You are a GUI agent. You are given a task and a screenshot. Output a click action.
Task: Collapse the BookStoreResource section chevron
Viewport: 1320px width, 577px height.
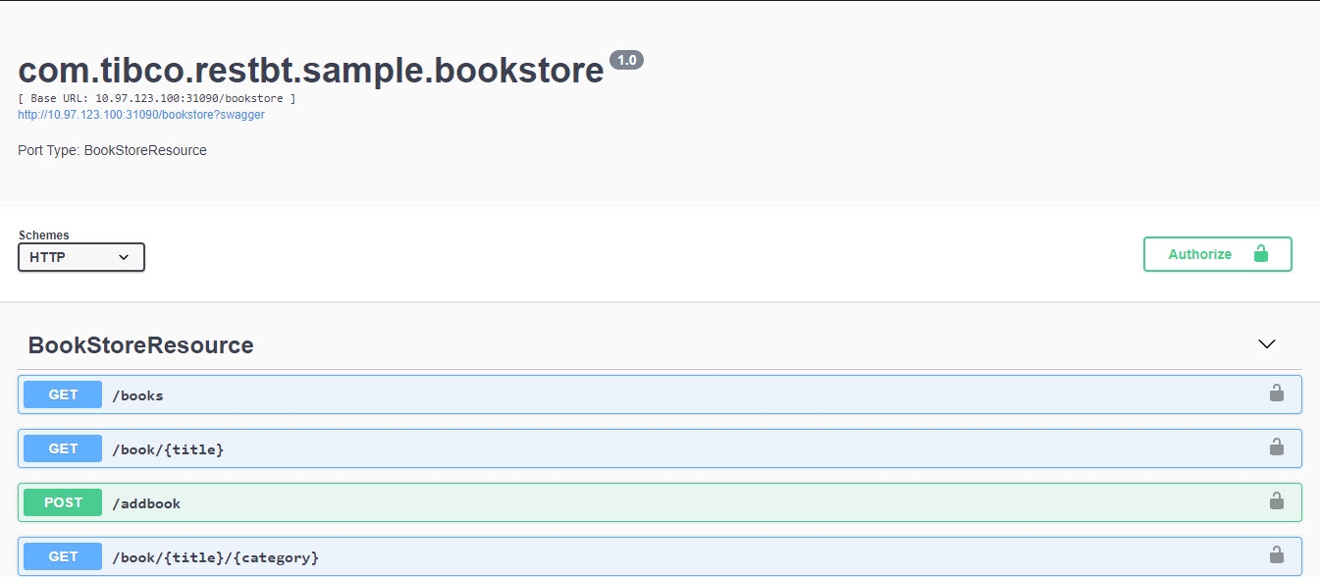[1267, 344]
